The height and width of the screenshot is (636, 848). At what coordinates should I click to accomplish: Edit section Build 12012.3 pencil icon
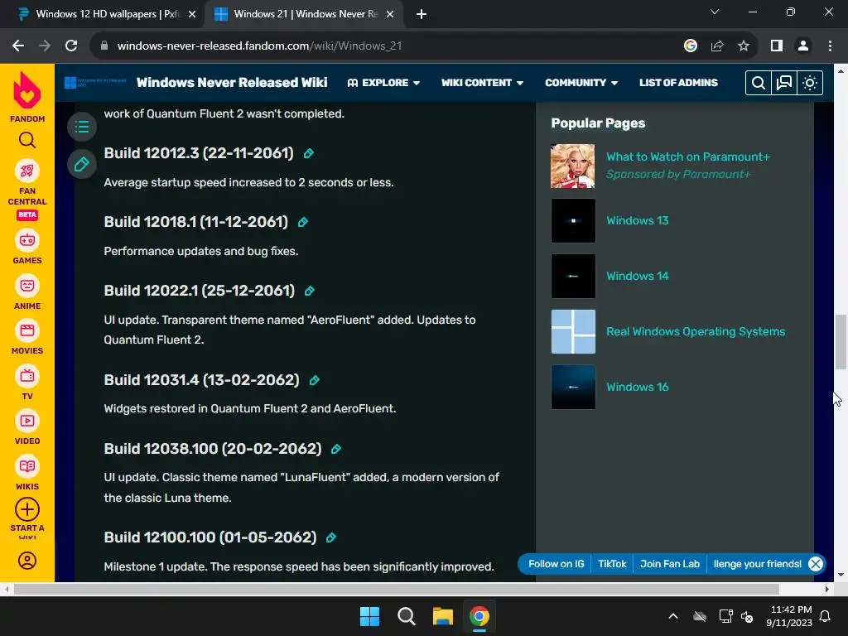[x=309, y=153]
